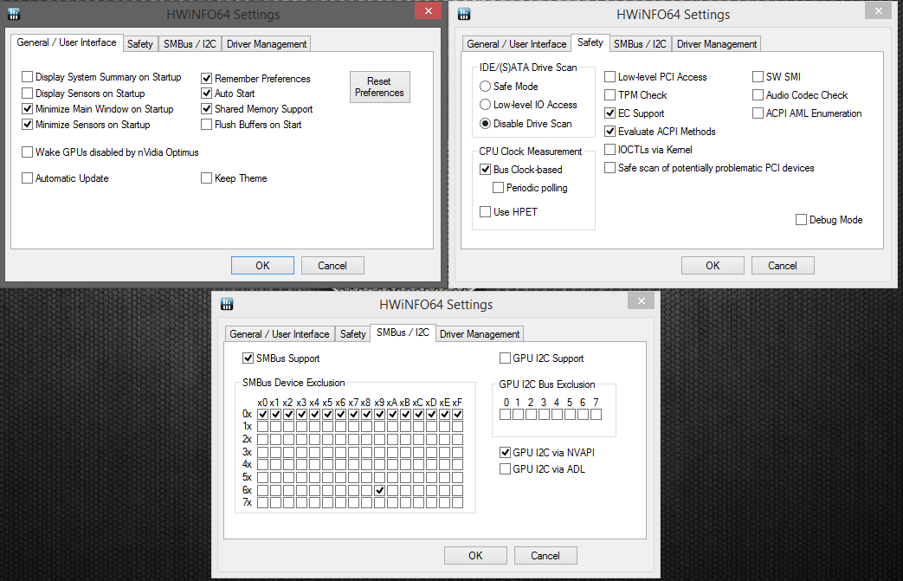Click OK in SMBus settings window
The height and width of the screenshot is (581, 903).
point(475,556)
